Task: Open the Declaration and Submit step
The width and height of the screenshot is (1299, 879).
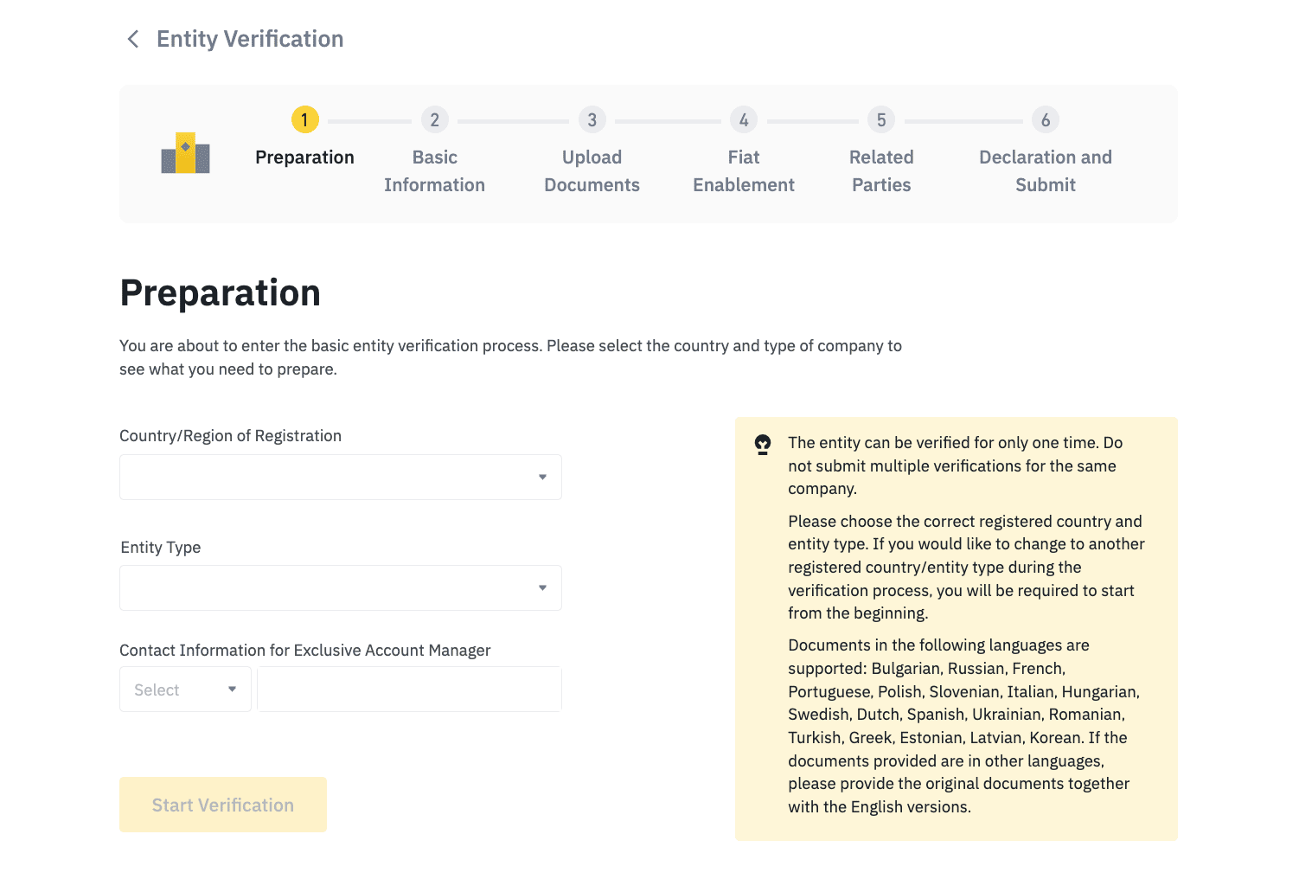Action: pos(1046,171)
